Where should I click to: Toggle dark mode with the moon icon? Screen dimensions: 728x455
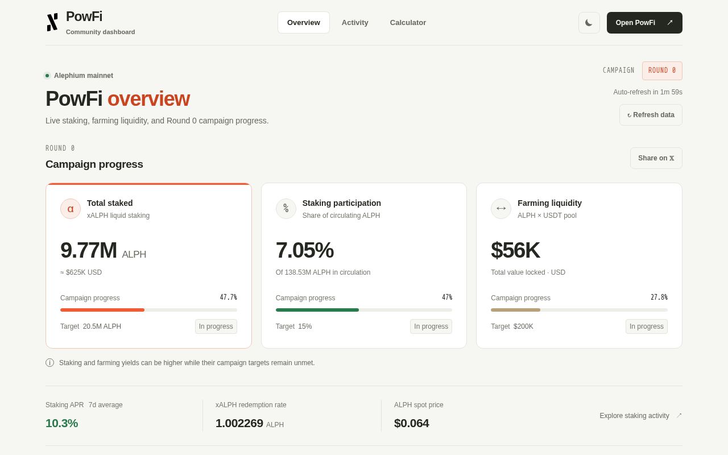(589, 23)
